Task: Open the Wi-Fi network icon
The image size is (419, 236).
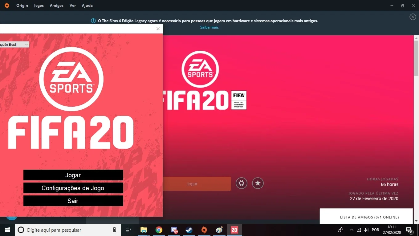Action: pos(359,230)
